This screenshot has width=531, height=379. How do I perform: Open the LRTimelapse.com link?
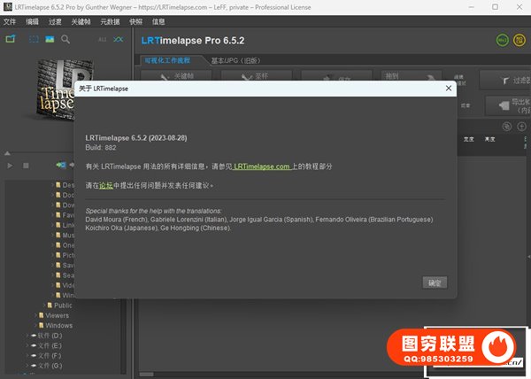[x=262, y=166]
